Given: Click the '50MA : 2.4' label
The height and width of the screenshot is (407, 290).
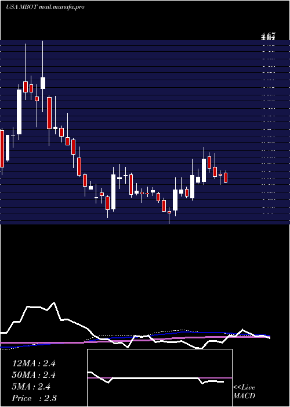Looking at the screenshot, I should pyautogui.click(x=34, y=375).
